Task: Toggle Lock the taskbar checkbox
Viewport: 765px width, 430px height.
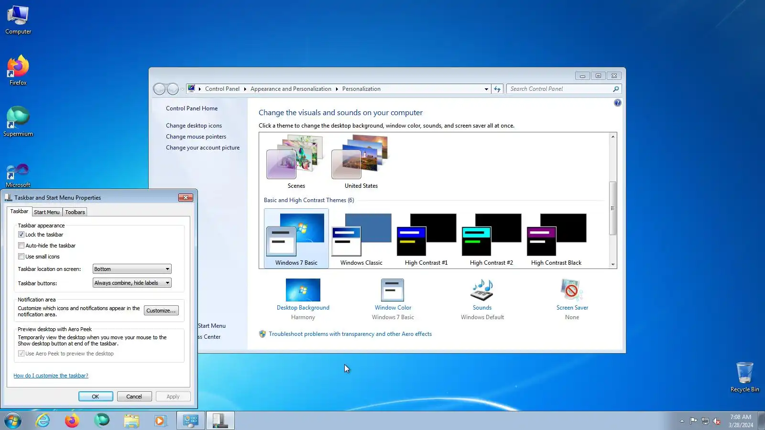Action: tap(21, 235)
